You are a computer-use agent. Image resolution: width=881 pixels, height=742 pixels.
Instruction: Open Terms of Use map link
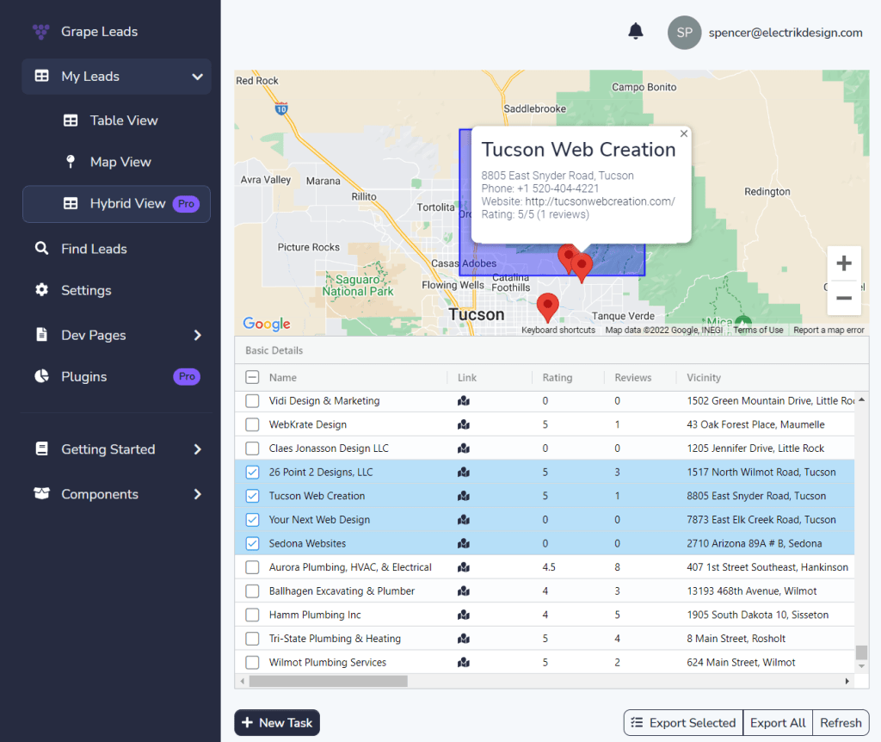click(758, 330)
